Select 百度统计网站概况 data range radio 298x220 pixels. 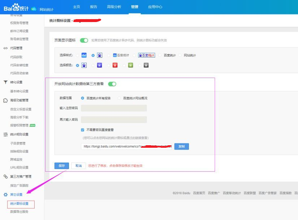coord(120,98)
